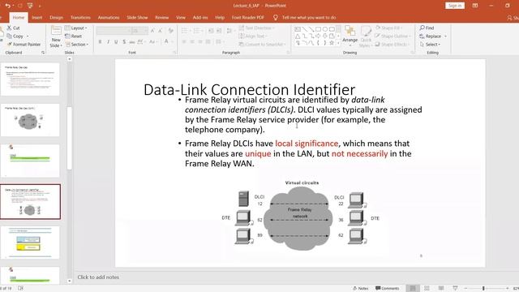Open the Comments pane button
This screenshot has width=519, height=292.
click(x=388, y=289)
